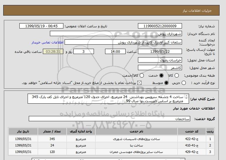
Task: Click the واحد اندازه گیری column header
Action: click(81, 131)
